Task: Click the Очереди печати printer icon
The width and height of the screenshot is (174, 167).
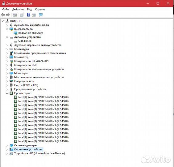Action: 11,81
